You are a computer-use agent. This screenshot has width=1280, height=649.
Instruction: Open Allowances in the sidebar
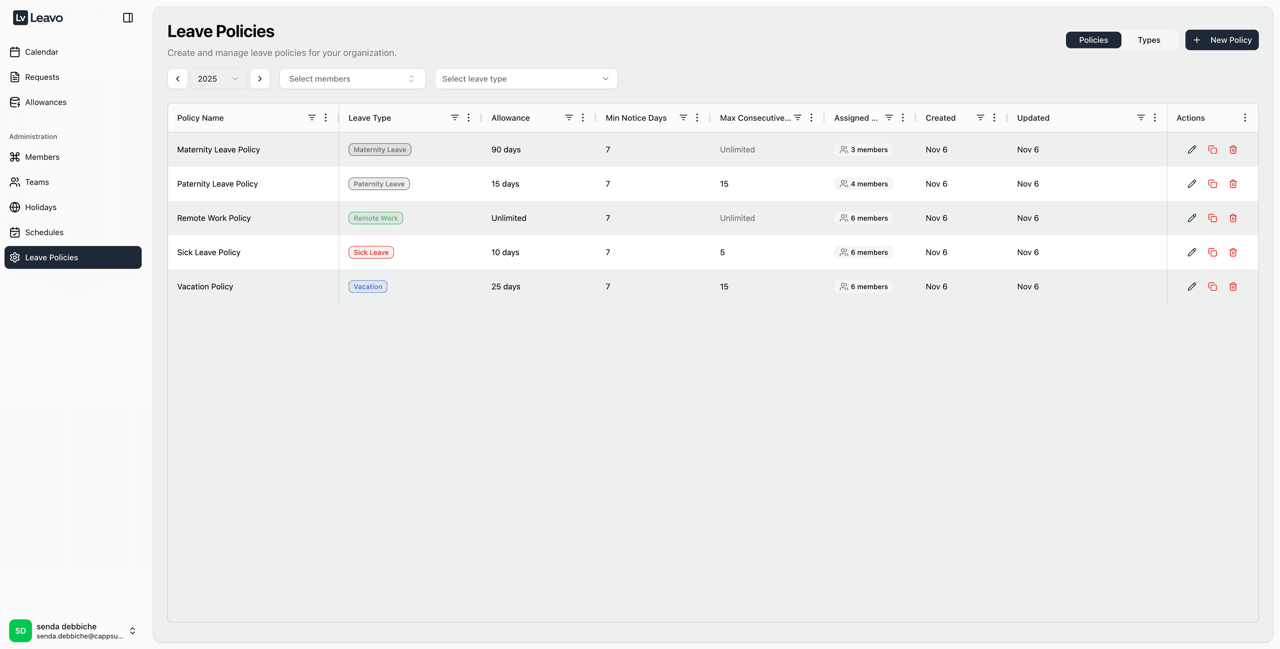[46, 102]
